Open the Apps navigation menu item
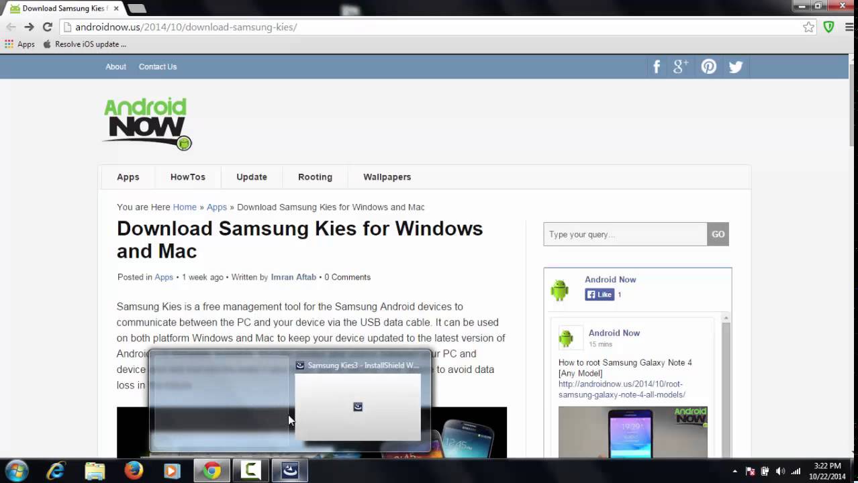The width and height of the screenshot is (858, 483). 128,177
